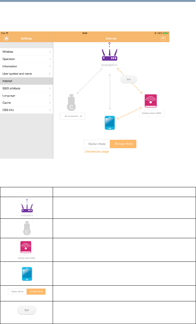Tap the blue phone icon in diagram

pyautogui.click(x=110, y=123)
